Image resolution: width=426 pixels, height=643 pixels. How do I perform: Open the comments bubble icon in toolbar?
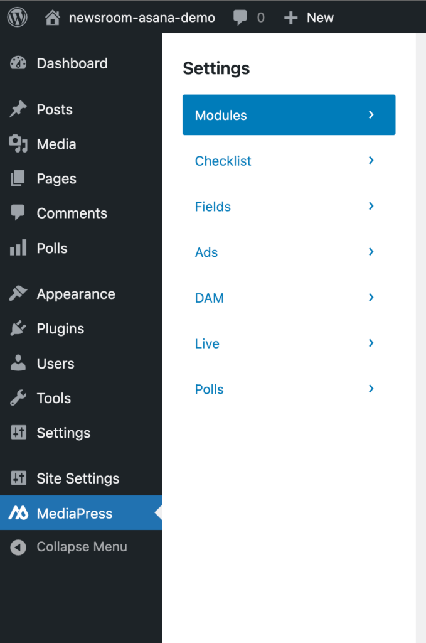coord(240,18)
